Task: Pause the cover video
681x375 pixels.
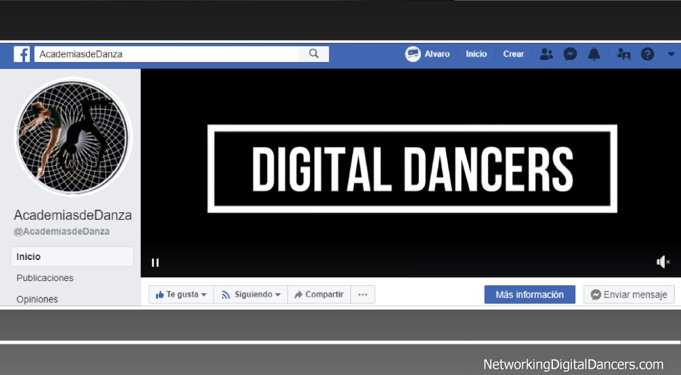Action: 155,263
